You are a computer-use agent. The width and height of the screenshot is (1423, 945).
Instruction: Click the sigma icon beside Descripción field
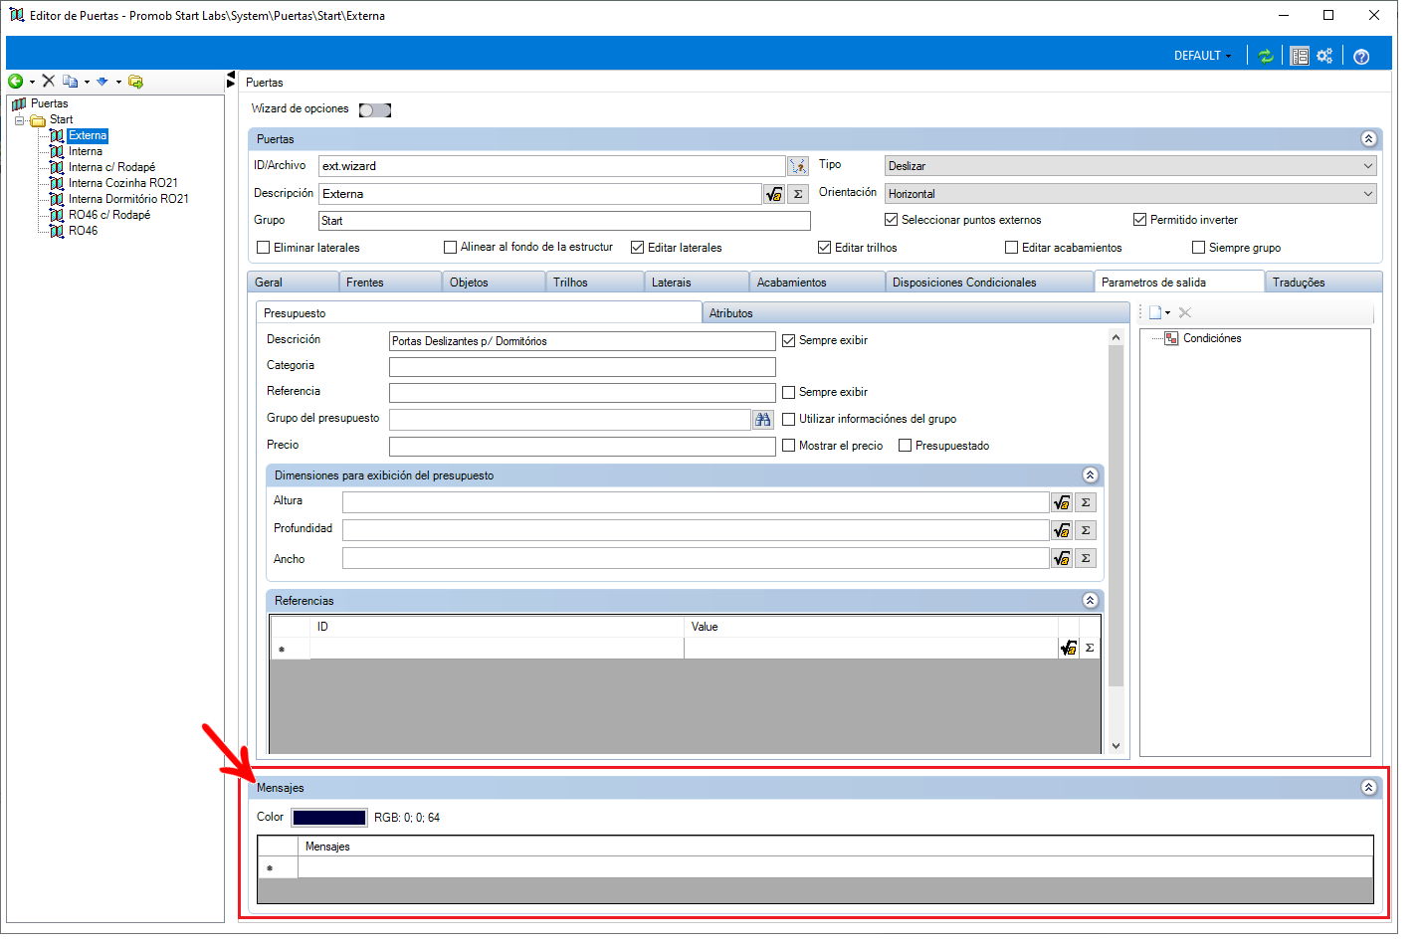(x=798, y=194)
